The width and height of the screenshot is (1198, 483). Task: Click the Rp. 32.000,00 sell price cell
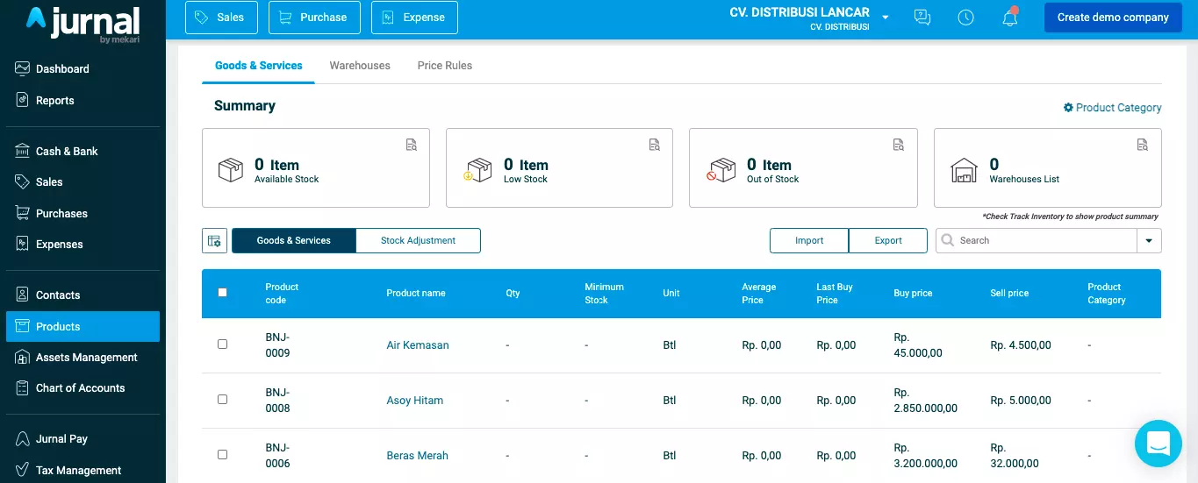click(1015, 456)
